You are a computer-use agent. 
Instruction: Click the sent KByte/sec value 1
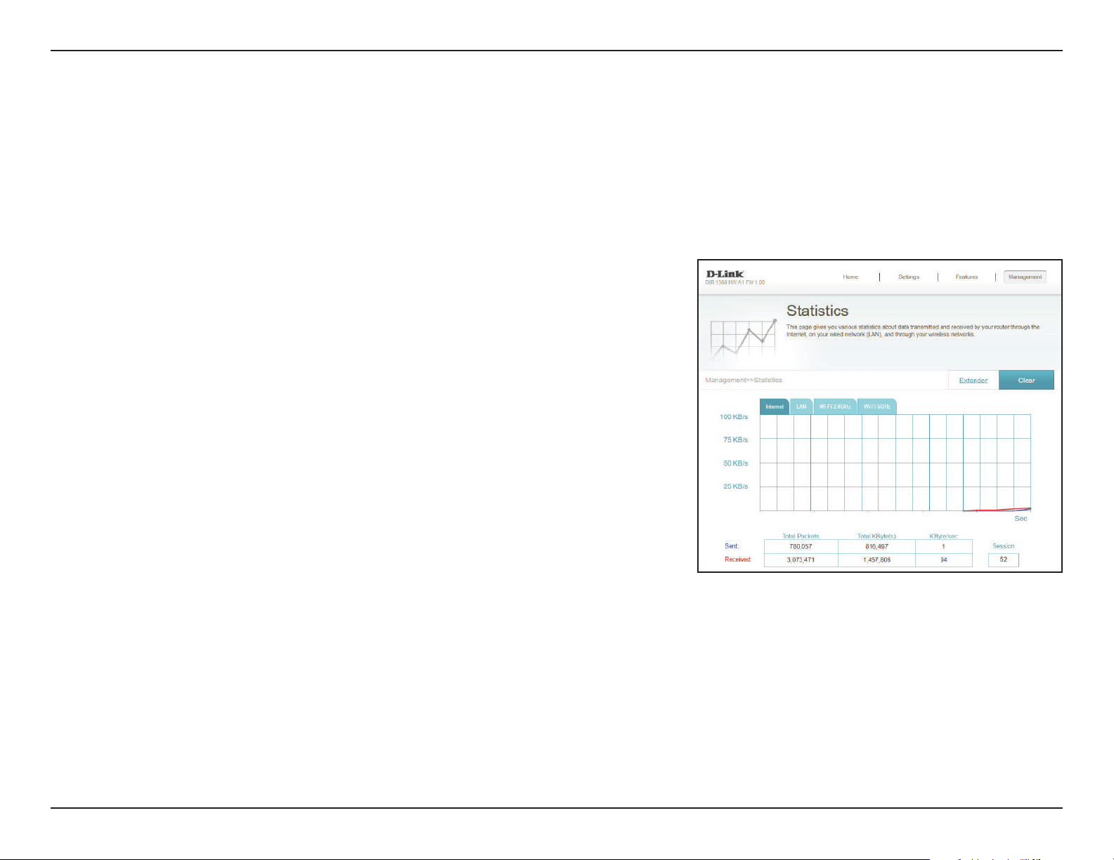pyautogui.click(x=944, y=546)
